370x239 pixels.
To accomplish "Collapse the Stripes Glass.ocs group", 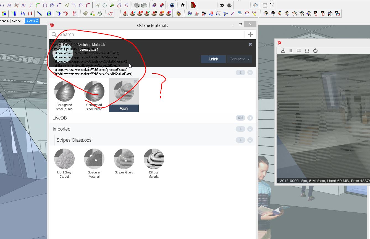I will pos(250,140).
